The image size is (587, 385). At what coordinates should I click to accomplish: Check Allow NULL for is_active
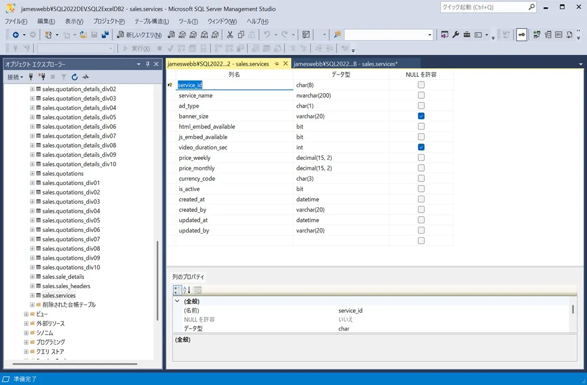421,189
